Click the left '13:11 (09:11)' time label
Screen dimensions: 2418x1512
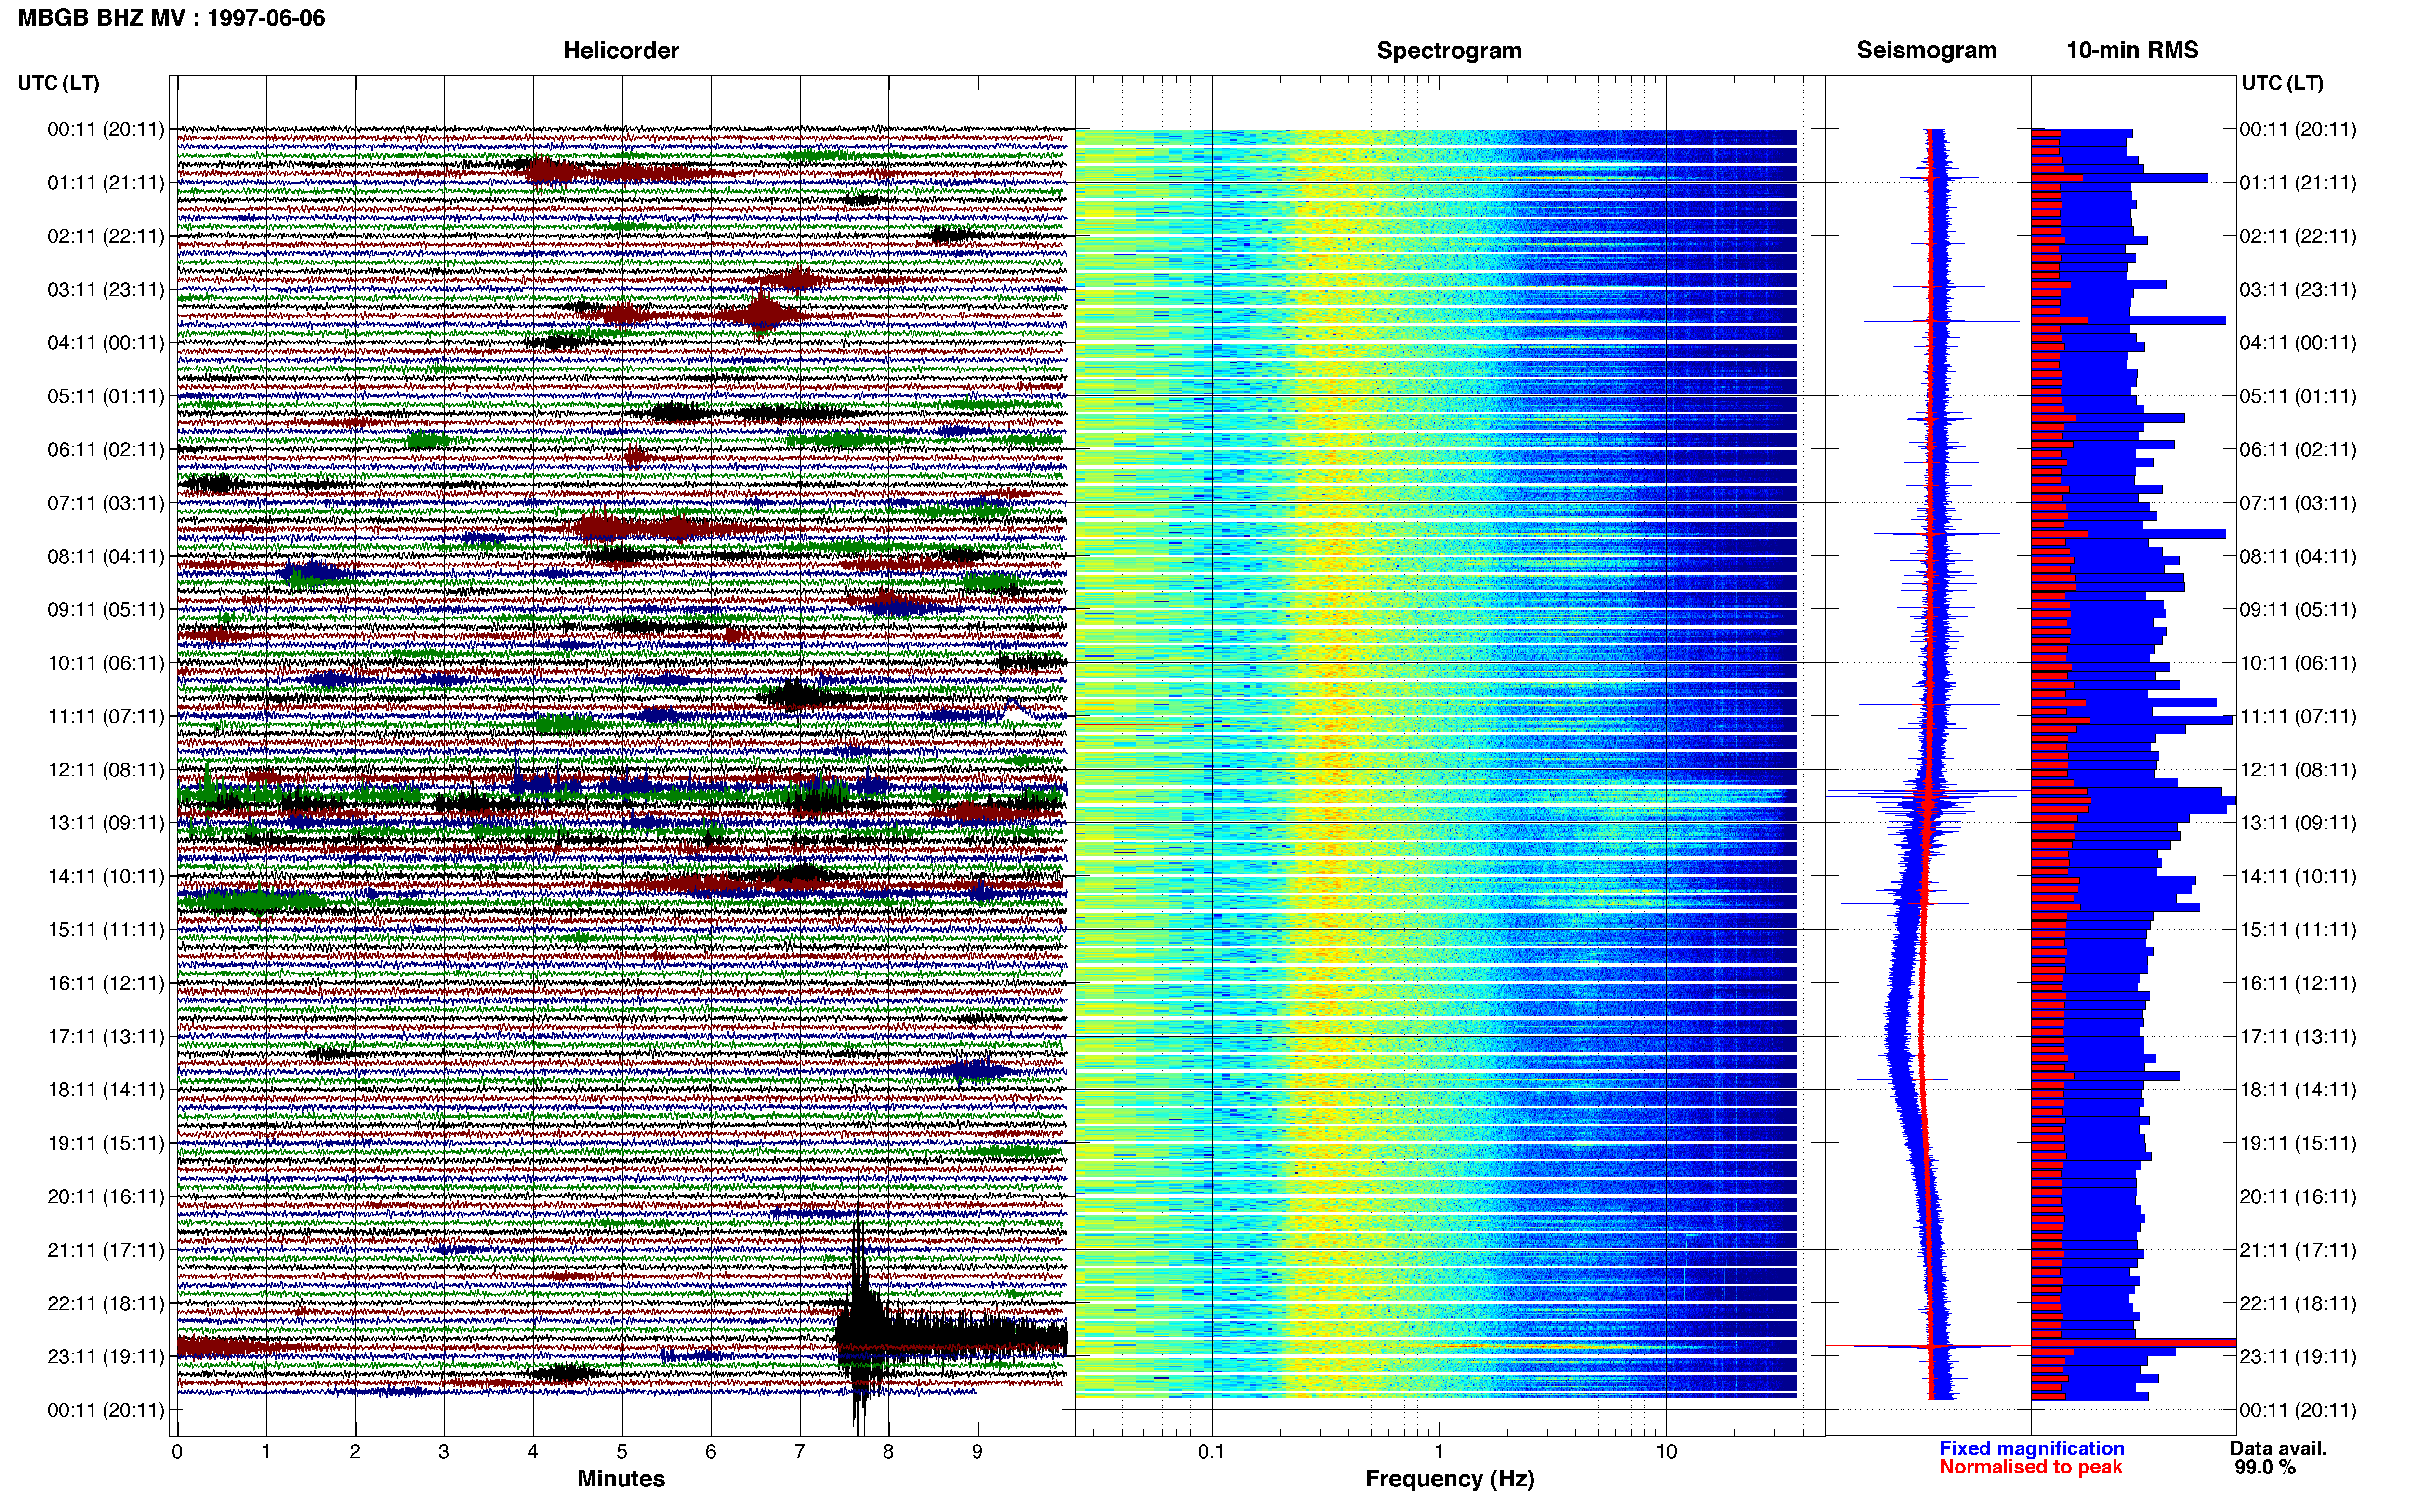point(106,823)
